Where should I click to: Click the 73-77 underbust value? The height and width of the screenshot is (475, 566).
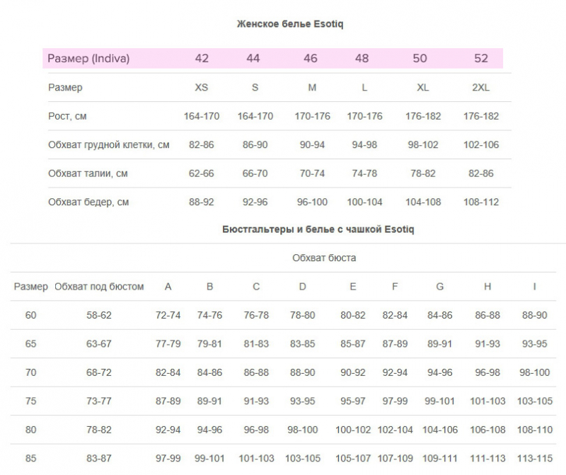click(x=99, y=401)
